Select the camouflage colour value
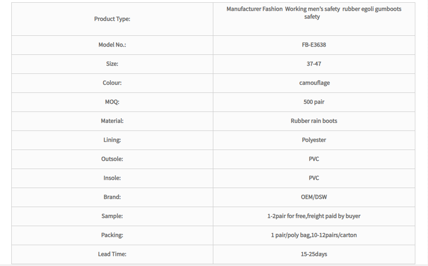 tap(314, 83)
